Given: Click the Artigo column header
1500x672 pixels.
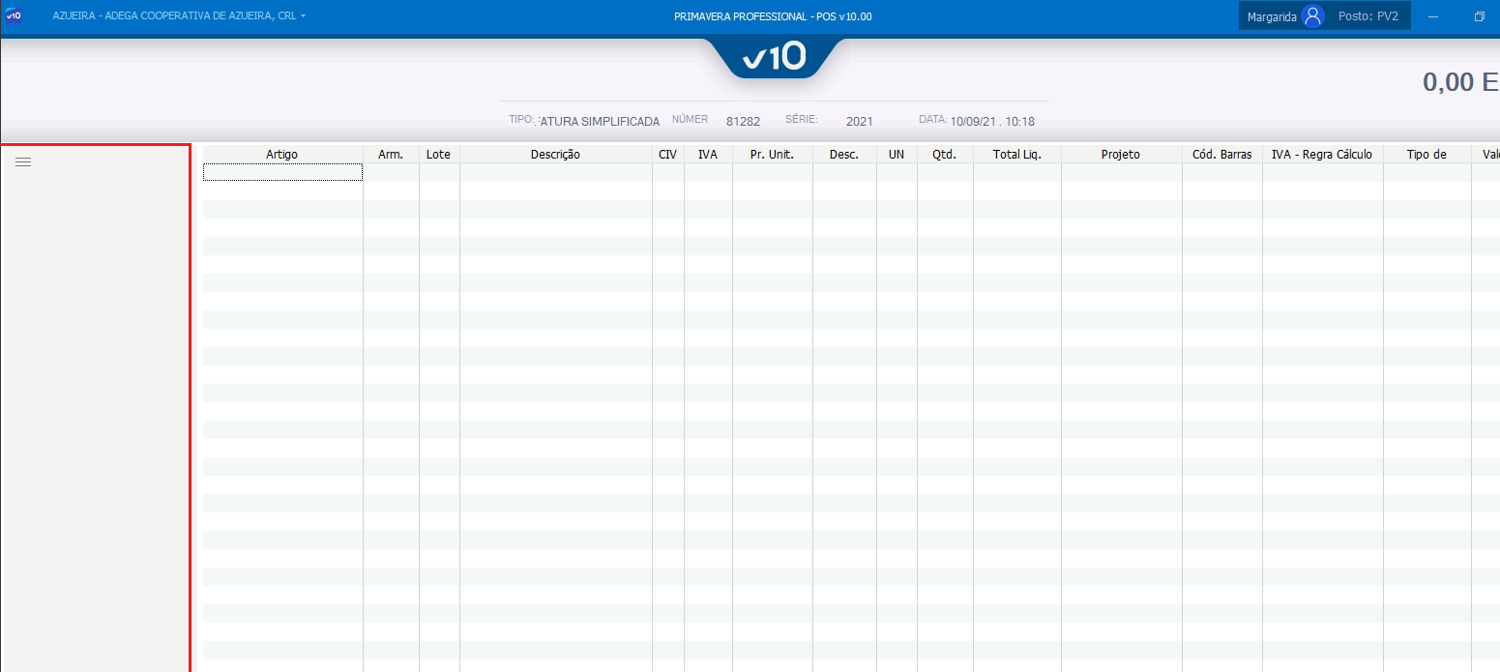Looking at the screenshot, I should (x=282, y=155).
